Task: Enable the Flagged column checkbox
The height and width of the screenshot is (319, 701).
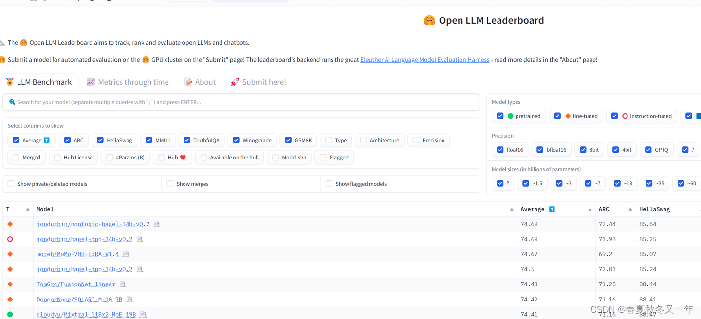Action: [323, 158]
